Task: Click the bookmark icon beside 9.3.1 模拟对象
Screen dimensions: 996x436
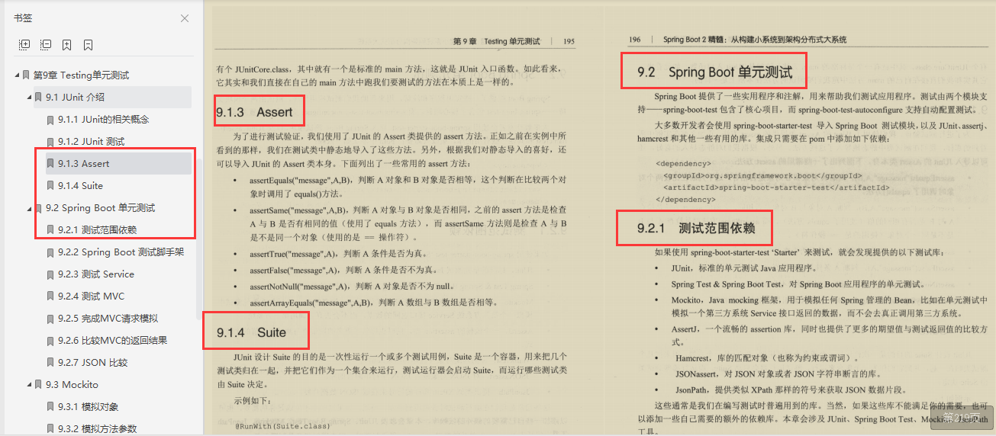Action: 50,407
